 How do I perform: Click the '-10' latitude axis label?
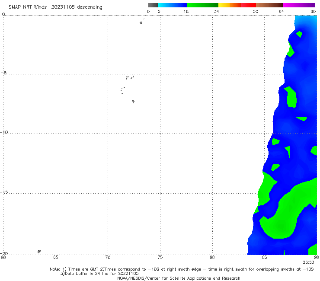coord(4,132)
